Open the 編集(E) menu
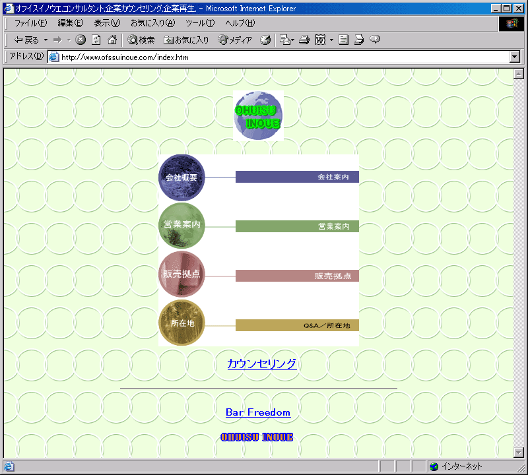Screen dimensions: 528x475 click(x=71, y=23)
